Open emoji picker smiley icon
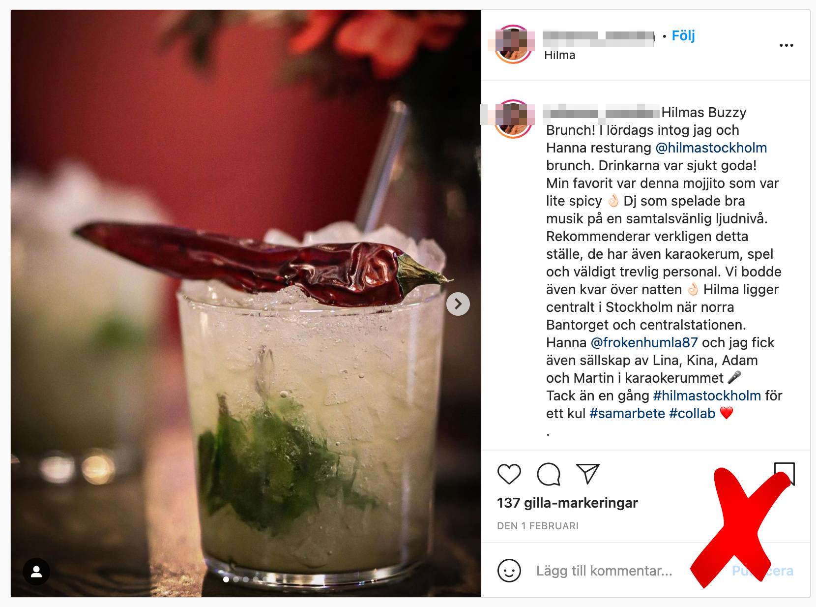The width and height of the screenshot is (816, 607). 509,571
